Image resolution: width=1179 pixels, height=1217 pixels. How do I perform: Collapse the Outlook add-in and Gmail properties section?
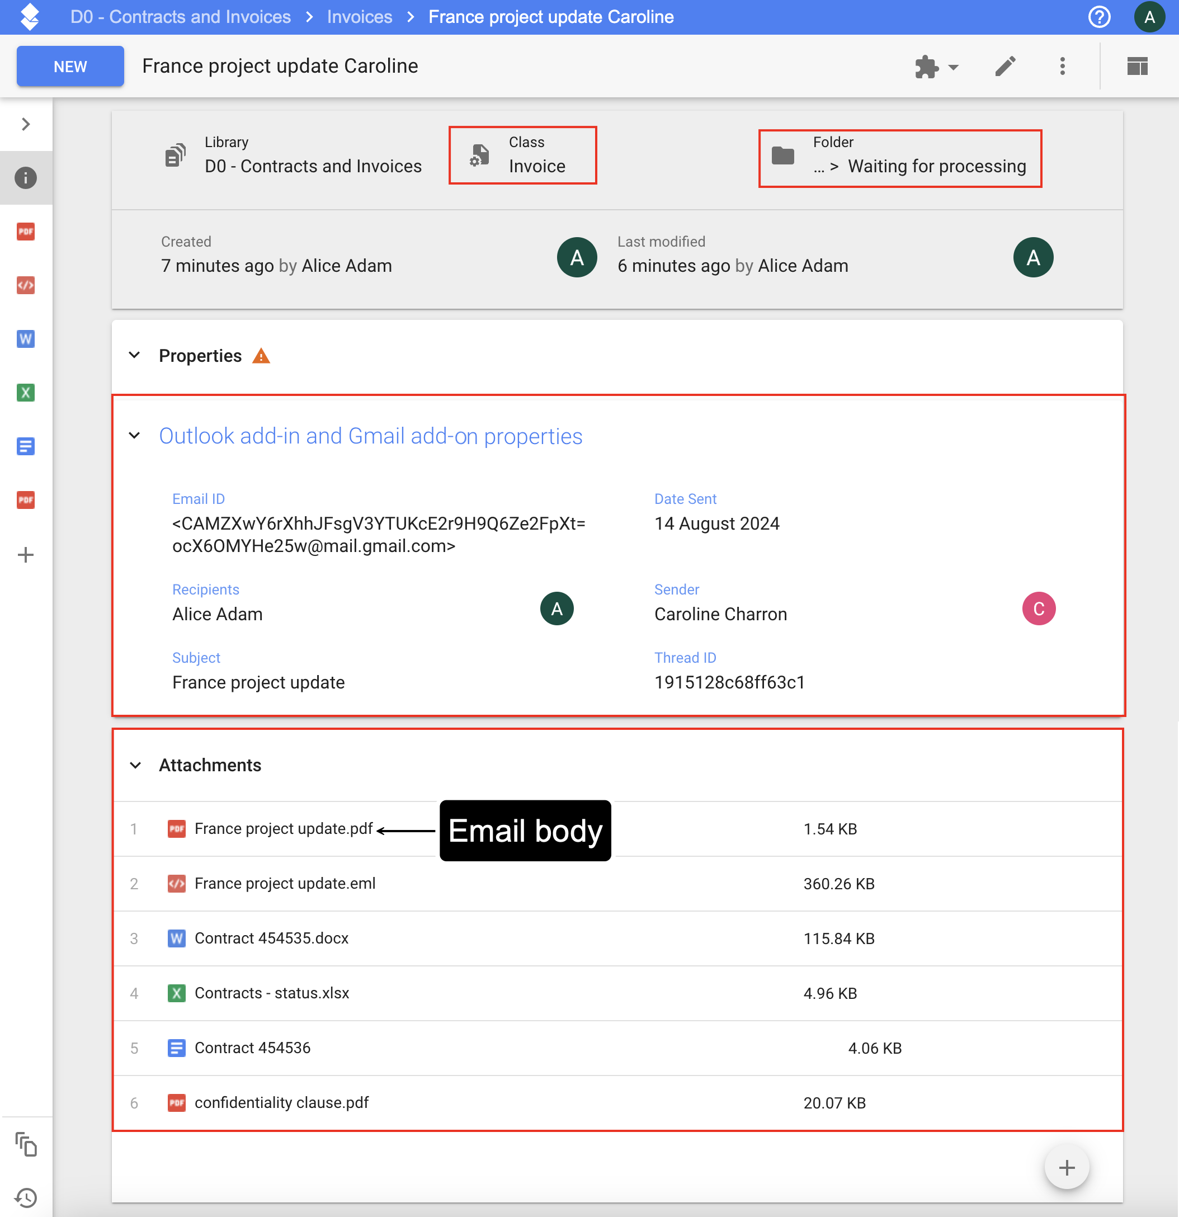click(134, 435)
